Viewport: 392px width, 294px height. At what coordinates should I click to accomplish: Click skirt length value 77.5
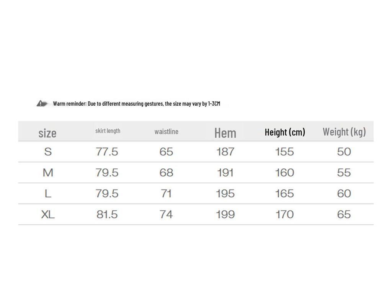tap(107, 152)
